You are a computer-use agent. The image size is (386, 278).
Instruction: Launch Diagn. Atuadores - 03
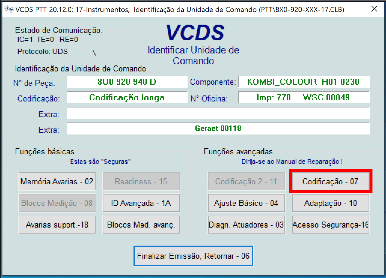point(246,225)
